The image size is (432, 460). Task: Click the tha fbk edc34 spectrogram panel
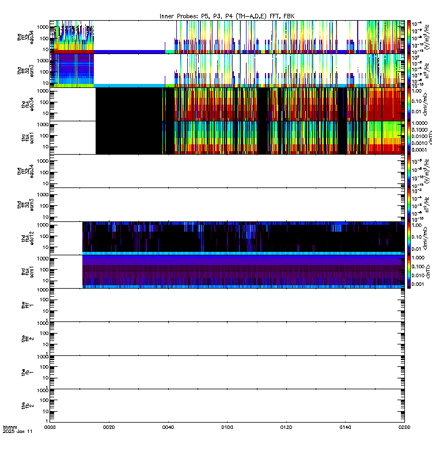point(227,104)
